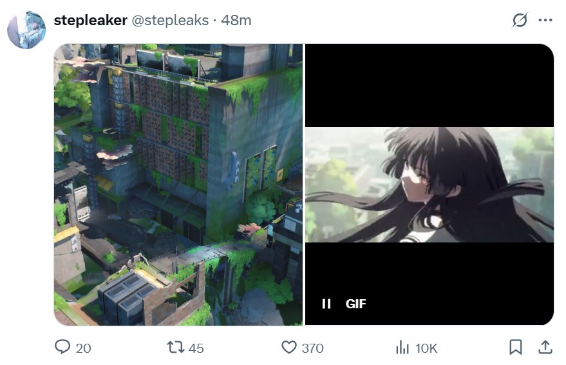
Task: Open the anime girl GIF
Action: pos(429,184)
